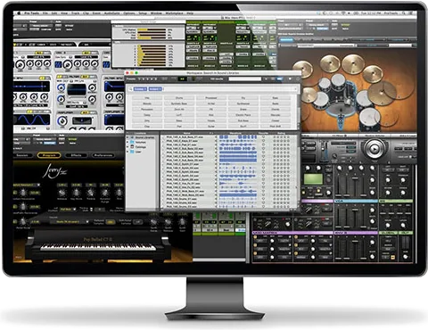Select the Sub Bass tag button
Screen dimensions: 428x330
coord(243,120)
